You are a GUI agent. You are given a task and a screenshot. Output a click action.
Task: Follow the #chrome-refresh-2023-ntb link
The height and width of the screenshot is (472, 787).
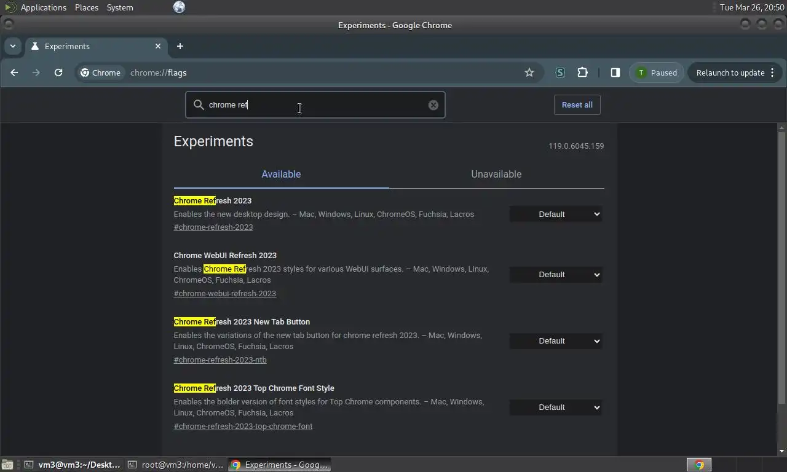pyautogui.click(x=220, y=360)
